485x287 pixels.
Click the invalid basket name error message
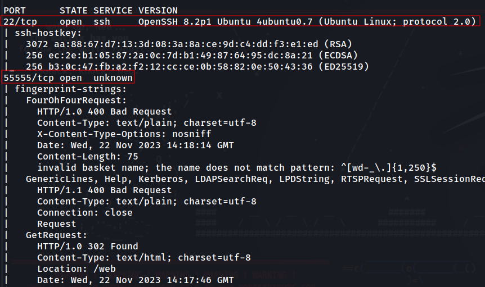click(x=237, y=167)
